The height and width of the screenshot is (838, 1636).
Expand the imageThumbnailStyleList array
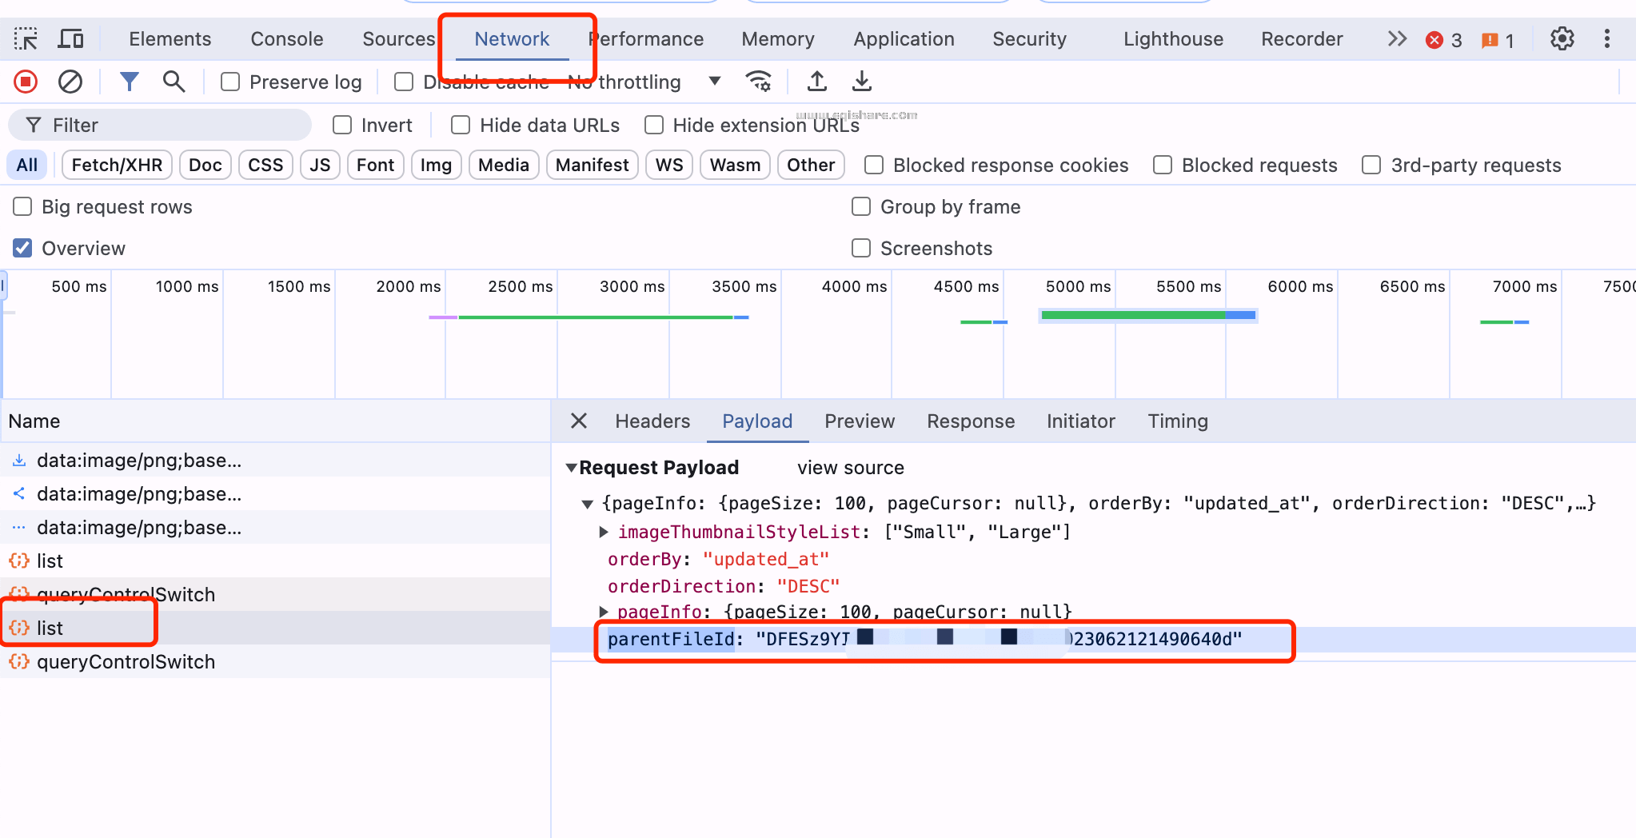[604, 532]
